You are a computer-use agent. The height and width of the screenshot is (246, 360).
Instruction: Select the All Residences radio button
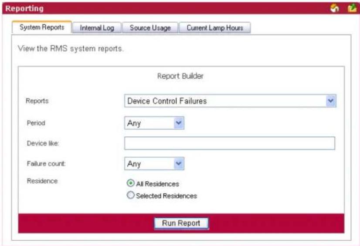pyautogui.click(x=130, y=183)
